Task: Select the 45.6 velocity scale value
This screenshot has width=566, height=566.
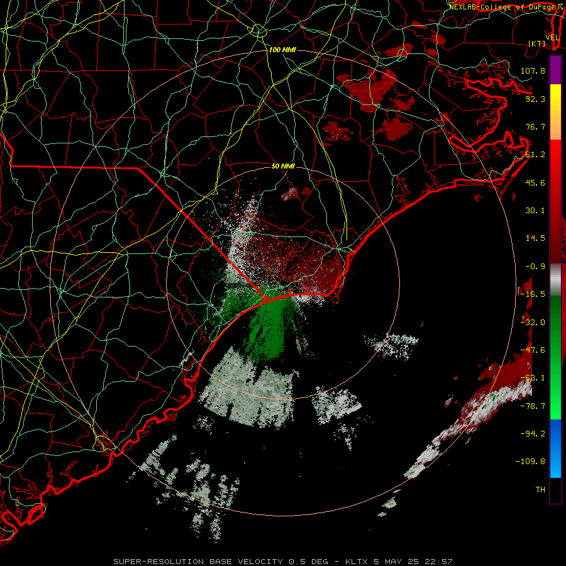Action: (x=535, y=182)
